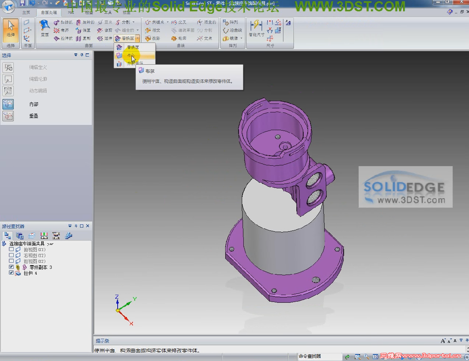Switch to the 曲面处理 Surfacing ribbon tab

(x=49, y=12)
